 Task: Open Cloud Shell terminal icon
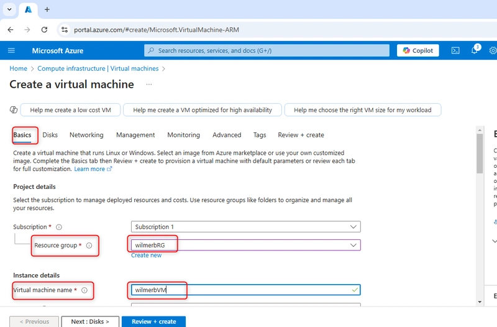point(455,50)
